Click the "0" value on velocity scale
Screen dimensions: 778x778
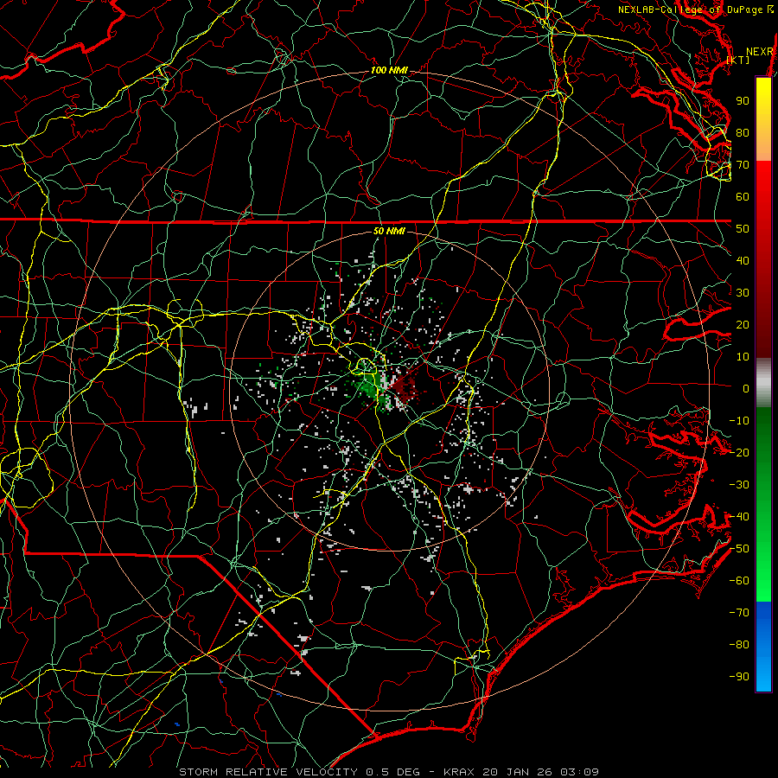(x=746, y=388)
